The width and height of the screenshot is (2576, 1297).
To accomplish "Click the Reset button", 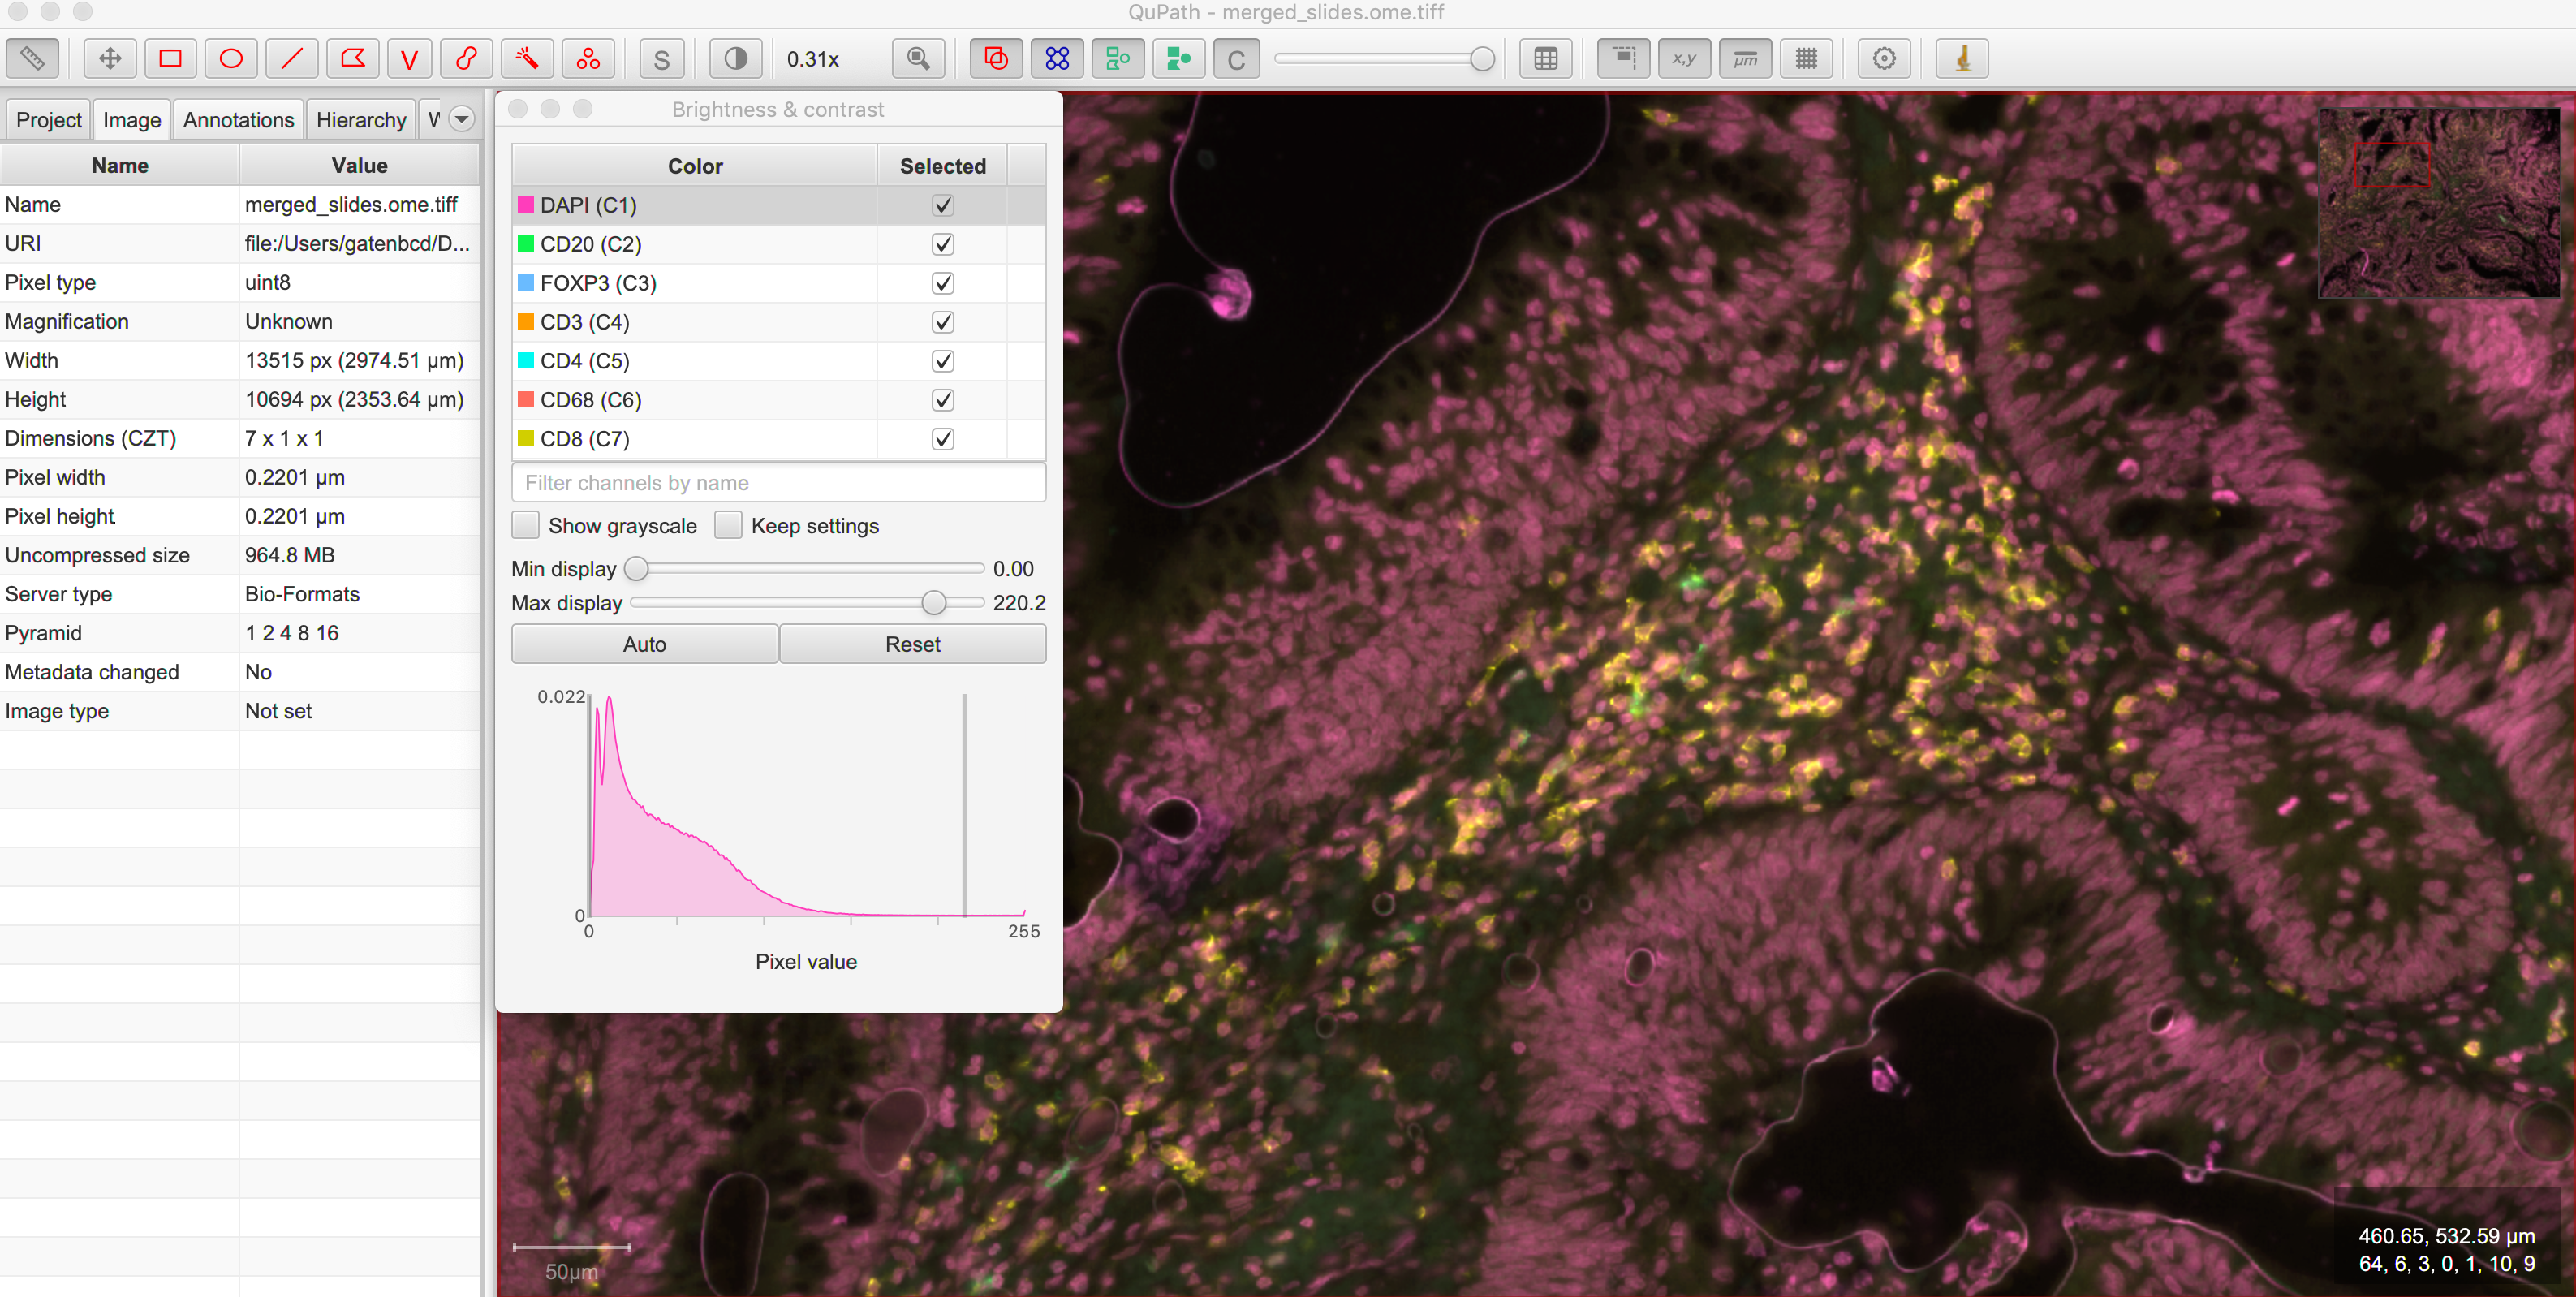I will tap(912, 644).
